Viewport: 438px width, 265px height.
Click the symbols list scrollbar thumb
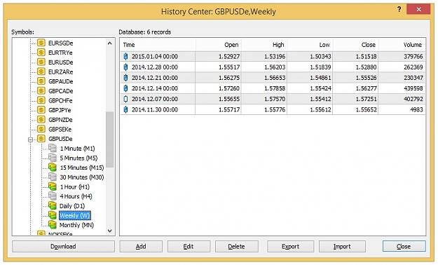[x=110, y=140]
